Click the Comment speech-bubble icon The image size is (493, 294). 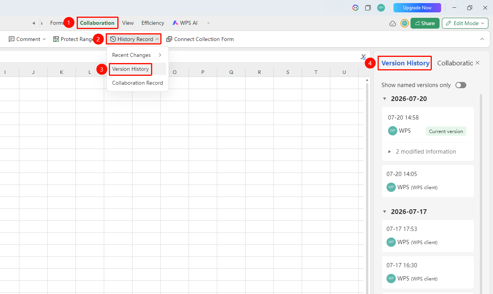pyautogui.click(x=12, y=39)
